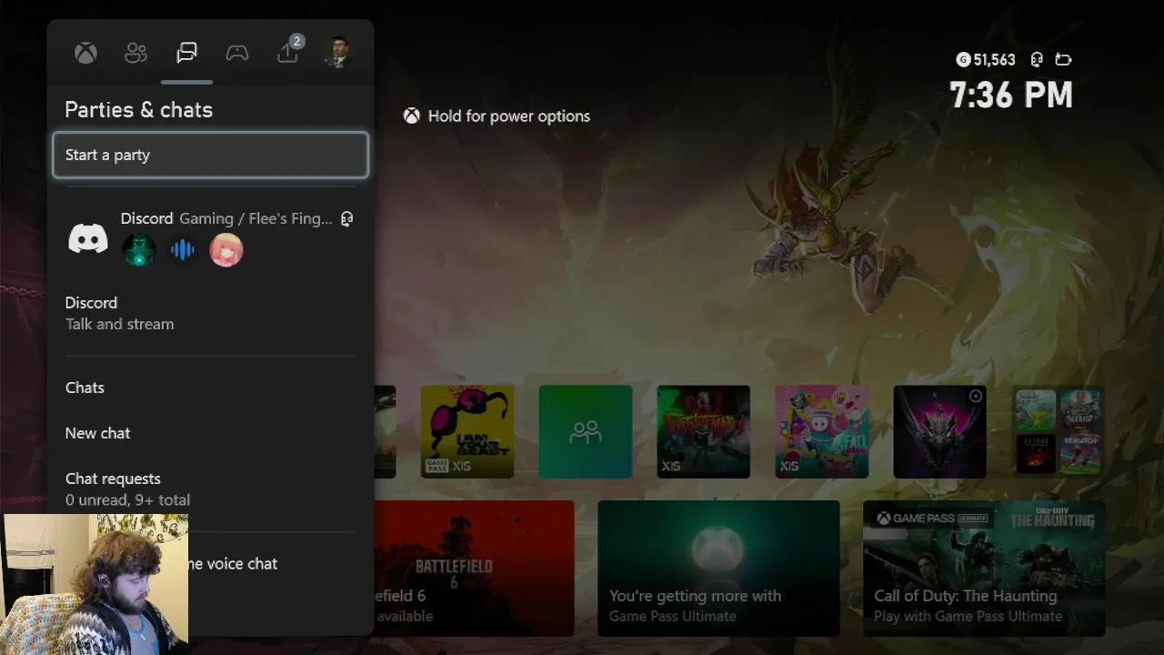Open the Fall Guys game tile

click(822, 431)
